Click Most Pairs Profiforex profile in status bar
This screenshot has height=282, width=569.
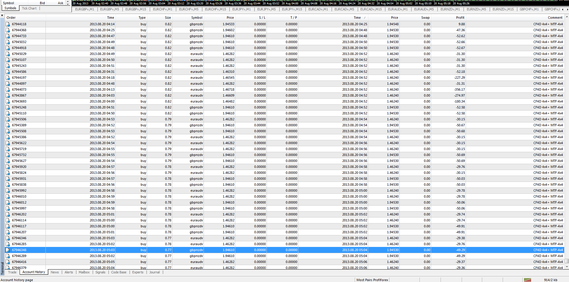(x=372, y=280)
